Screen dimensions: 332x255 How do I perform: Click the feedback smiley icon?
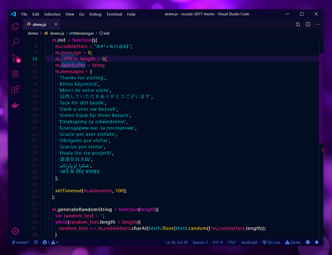[x=308, y=242]
